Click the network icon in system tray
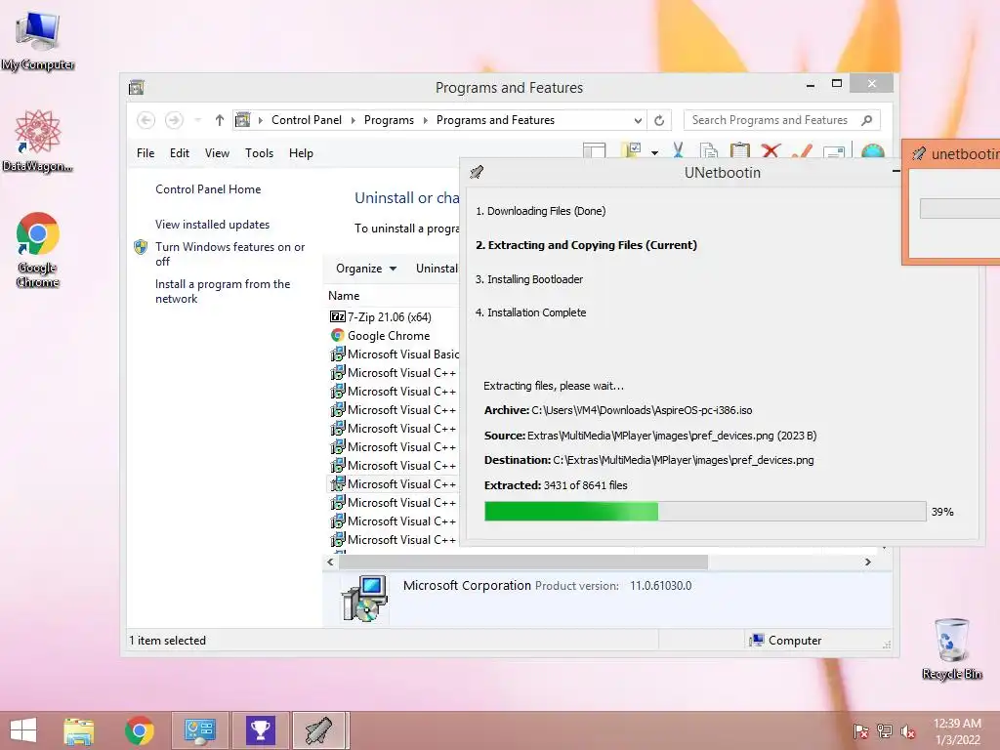Viewport: 1000px width, 750px height. [x=885, y=731]
